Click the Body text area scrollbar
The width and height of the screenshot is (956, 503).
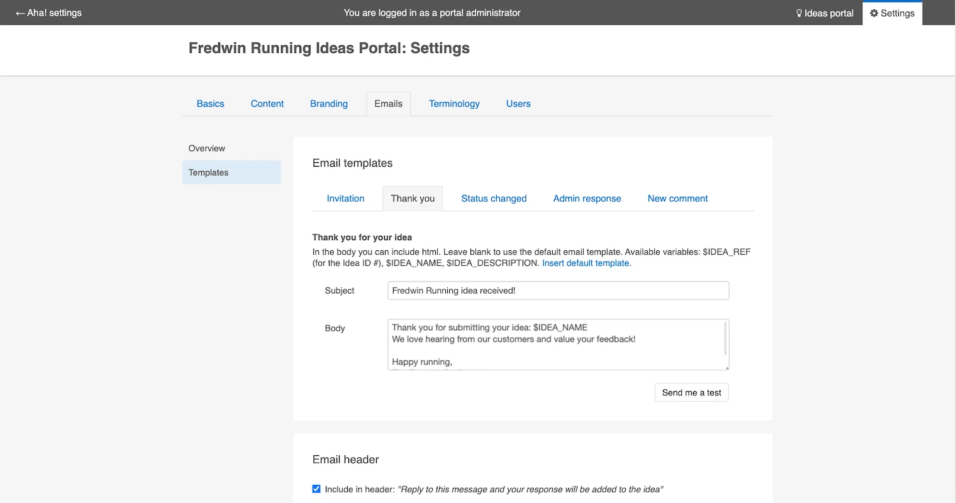click(726, 338)
